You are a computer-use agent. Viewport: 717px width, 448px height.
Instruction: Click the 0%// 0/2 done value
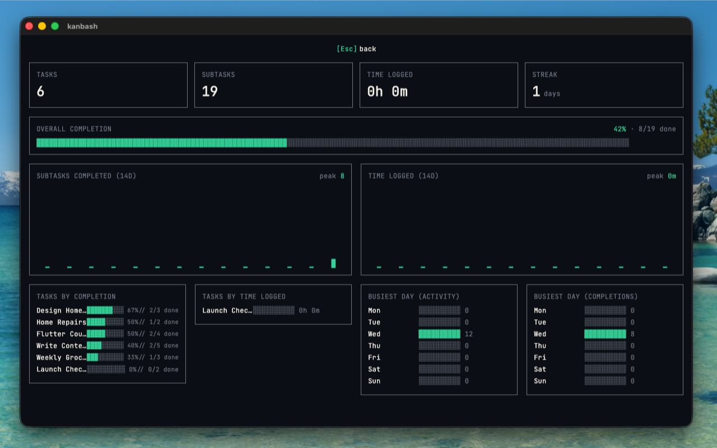pos(154,369)
